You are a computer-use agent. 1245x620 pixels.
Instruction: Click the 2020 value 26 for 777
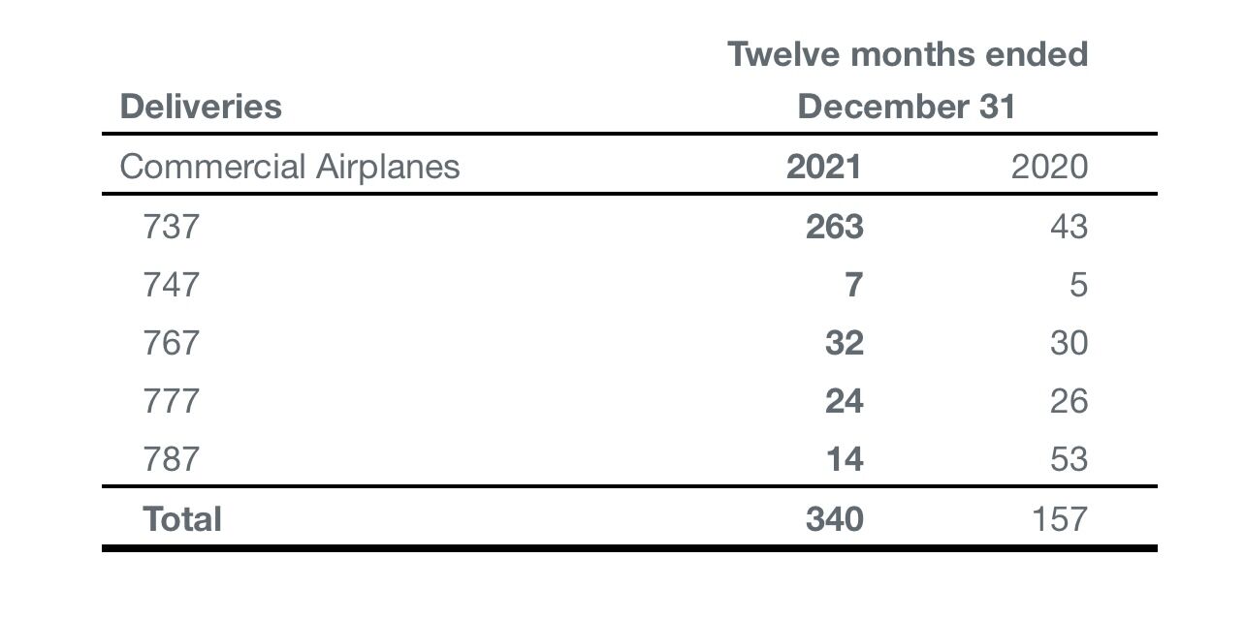click(1069, 401)
